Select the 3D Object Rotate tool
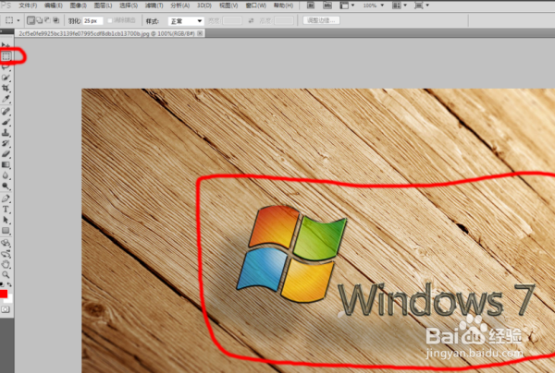555x373 pixels. point(6,243)
